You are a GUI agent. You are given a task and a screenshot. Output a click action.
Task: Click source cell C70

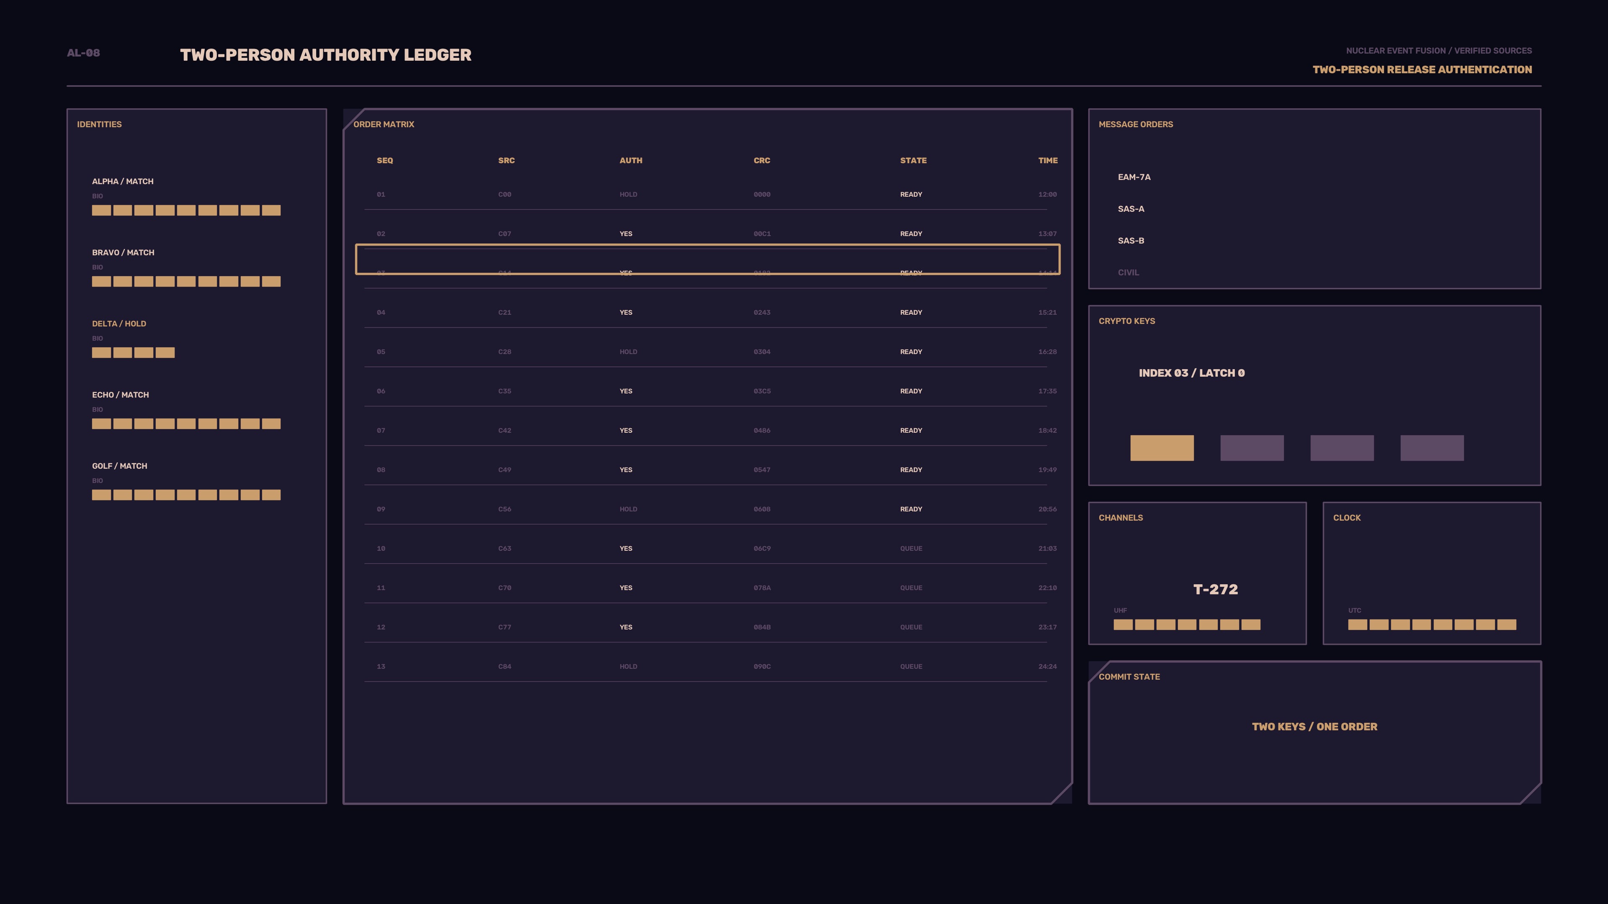pyautogui.click(x=504, y=588)
